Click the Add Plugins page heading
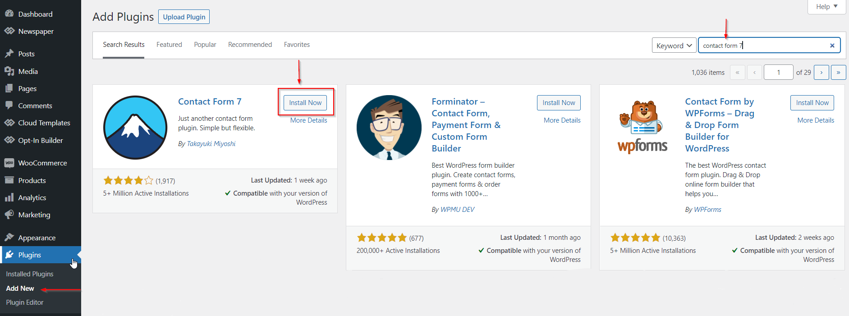 (123, 17)
